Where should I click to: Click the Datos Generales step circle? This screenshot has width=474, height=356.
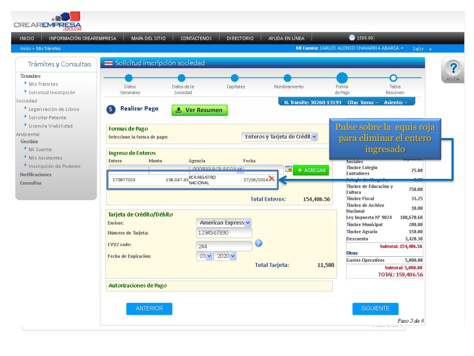pyautogui.click(x=129, y=78)
